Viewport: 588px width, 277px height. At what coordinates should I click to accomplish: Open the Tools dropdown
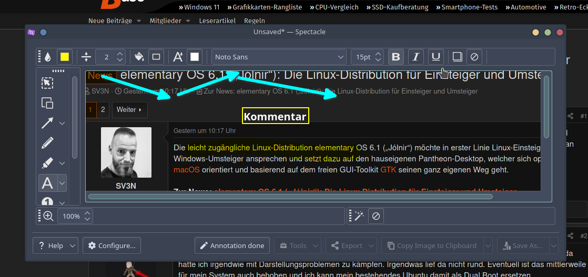click(298, 246)
